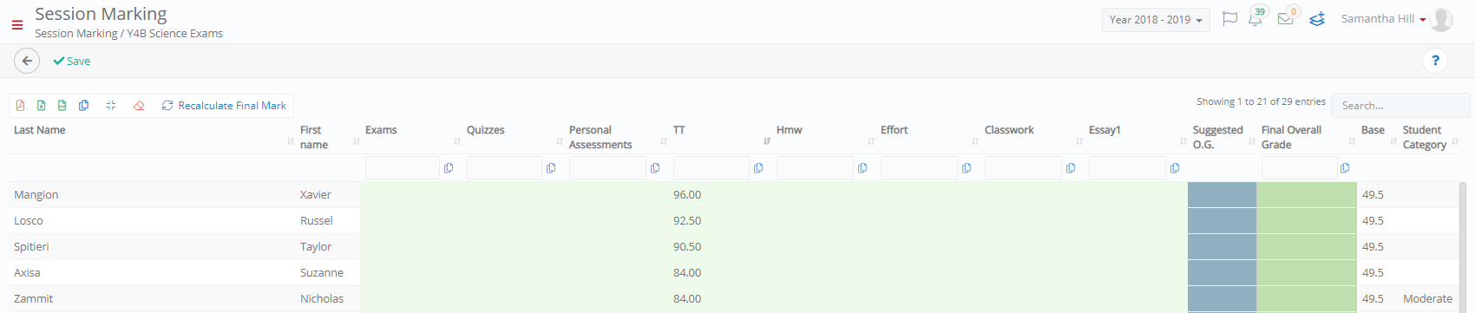The image size is (1475, 313).
Task: Click the Save button
Action: pyautogui.click(x=72, y=61)
